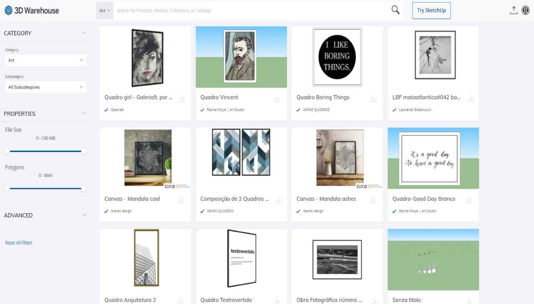
Task: Click the Quadro Textrovertido title
Action: click(226, 300)
